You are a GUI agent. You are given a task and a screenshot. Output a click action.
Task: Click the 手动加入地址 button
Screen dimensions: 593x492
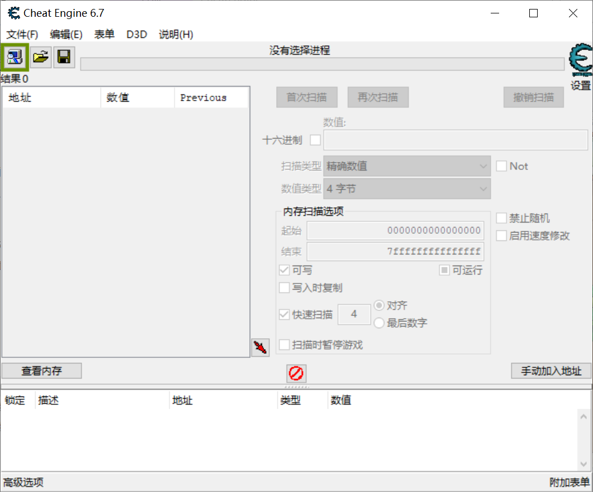(551, 371)
